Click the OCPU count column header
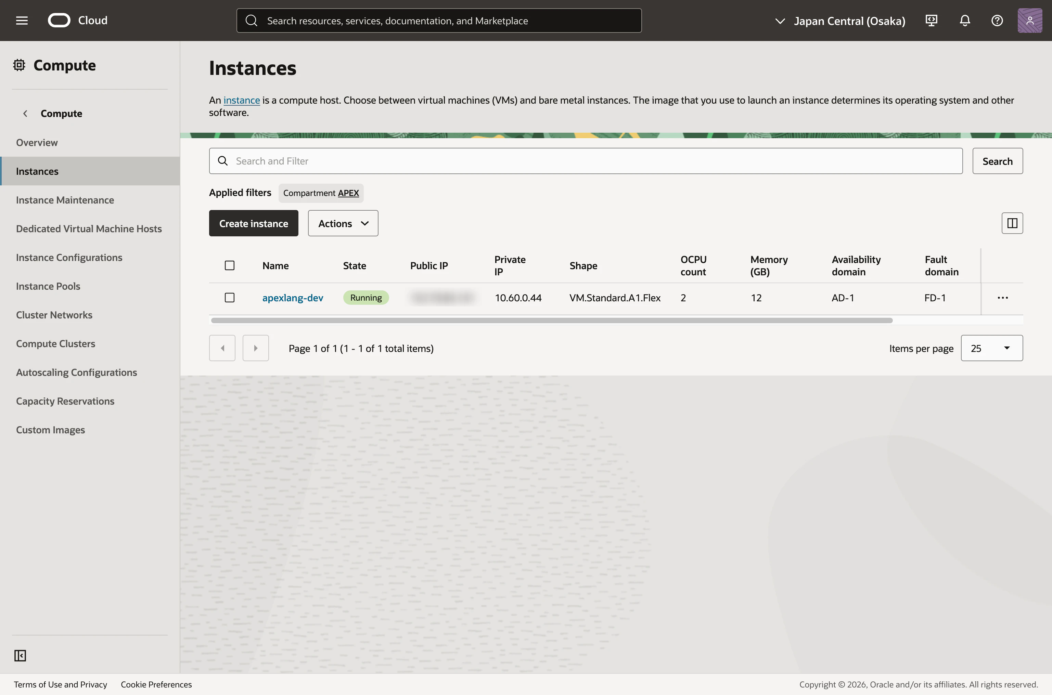Screen dimensions: 1052x695 pyautogui.click(x=694, y=265)
